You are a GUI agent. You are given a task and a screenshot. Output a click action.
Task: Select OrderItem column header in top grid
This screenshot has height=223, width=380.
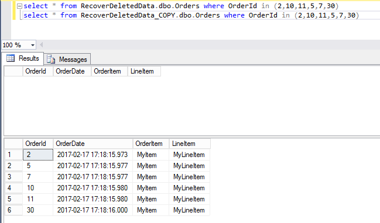tap(109, 71)
